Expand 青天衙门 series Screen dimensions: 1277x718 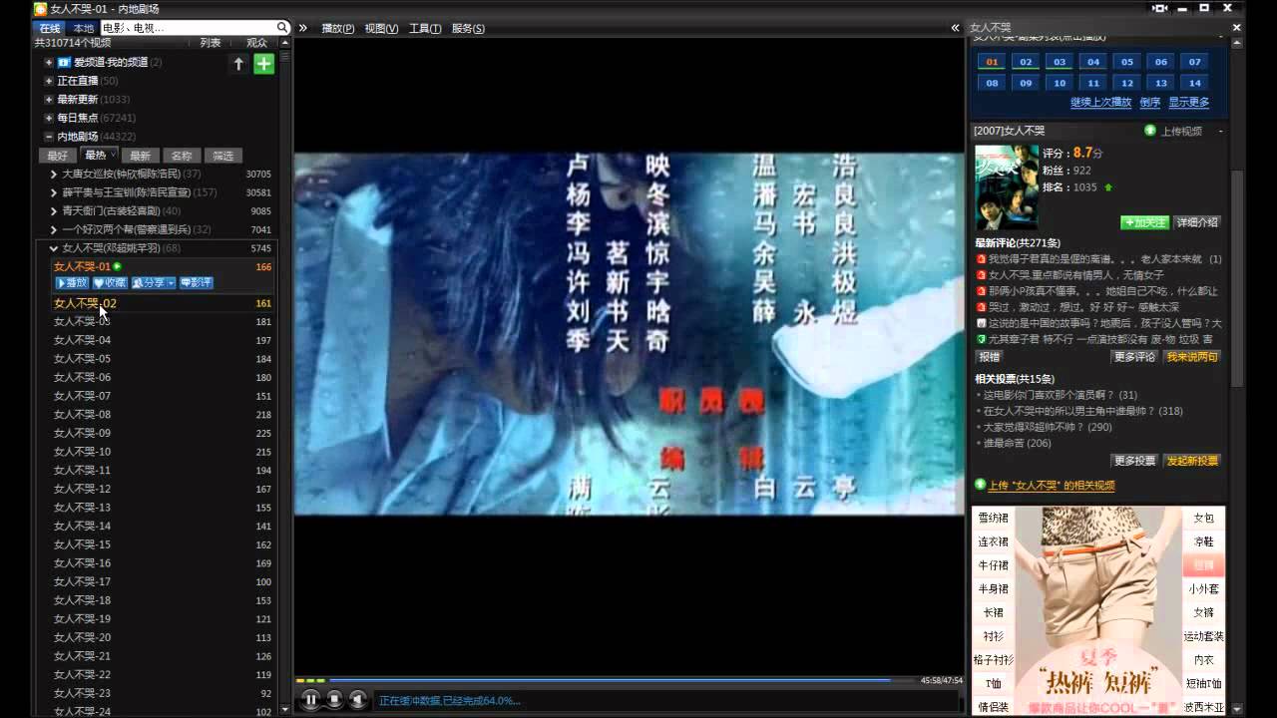click(54, 211)
